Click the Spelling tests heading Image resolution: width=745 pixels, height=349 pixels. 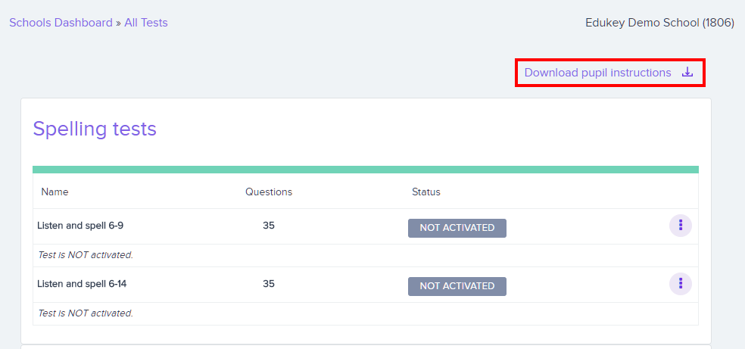(x=95, y=129)
